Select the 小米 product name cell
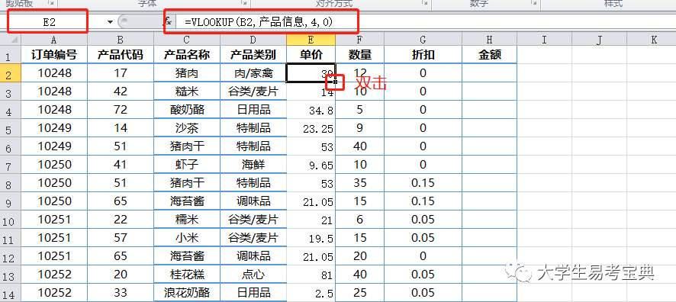 click(x=187, y=237)
